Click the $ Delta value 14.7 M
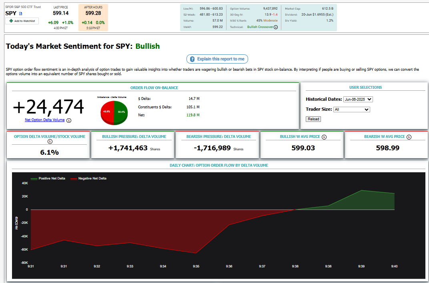 coord(194,99)
